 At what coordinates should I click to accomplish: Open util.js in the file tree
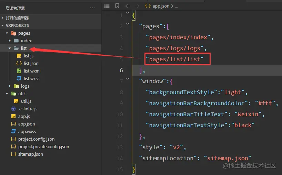(x=26, y=101)
